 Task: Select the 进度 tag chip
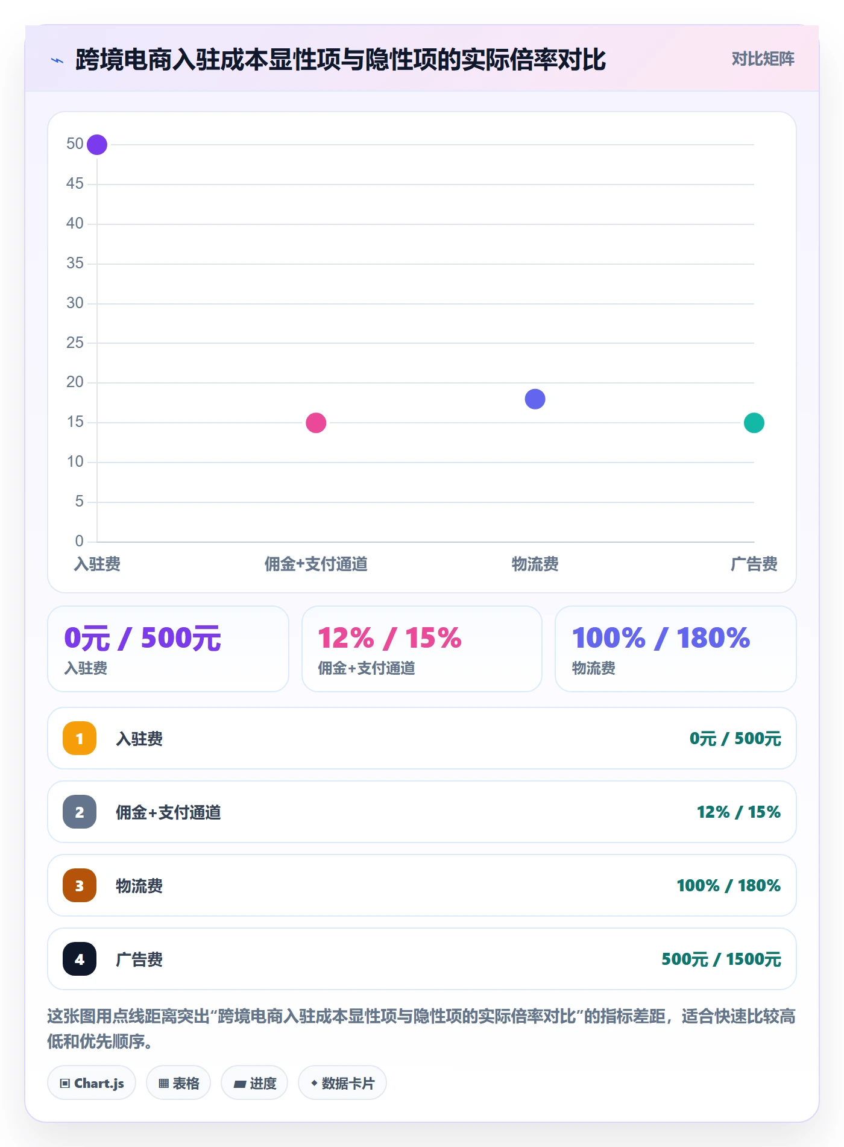pyautogui.click(x=254, y=1083)
